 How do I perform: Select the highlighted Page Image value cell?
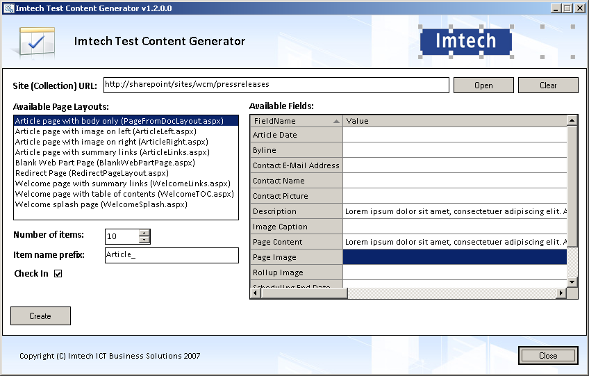[454, 257]
